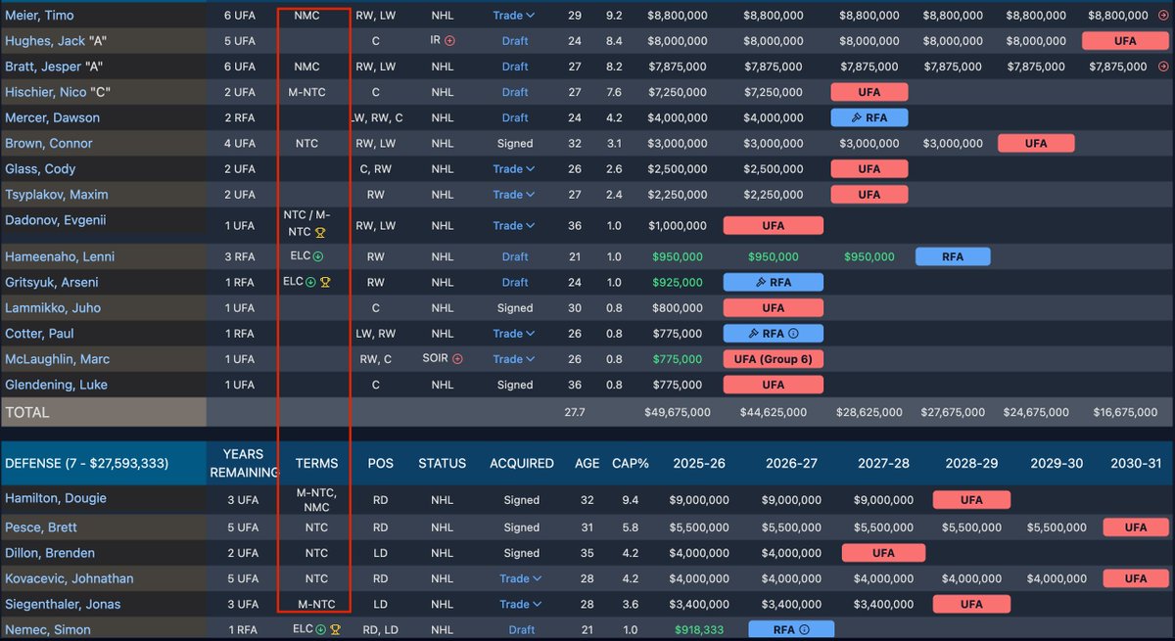Click the info icon on Nemec's RFA badge
The width and height of the screenshot is (1175, 641).
pos(805,629)
